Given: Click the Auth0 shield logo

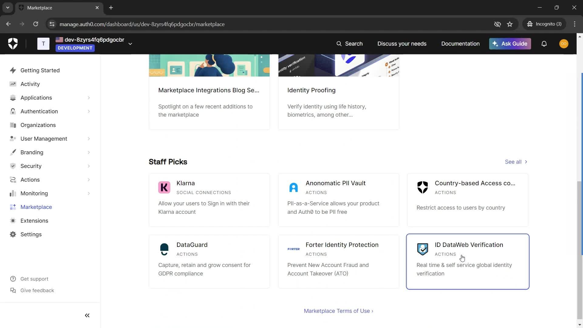Looking at the screenshot, I should pyautogui.click(x=13, y=44).
